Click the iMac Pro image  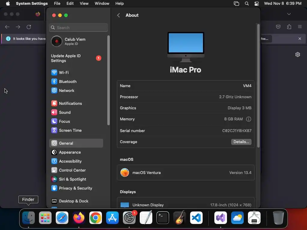pos(186,47)
